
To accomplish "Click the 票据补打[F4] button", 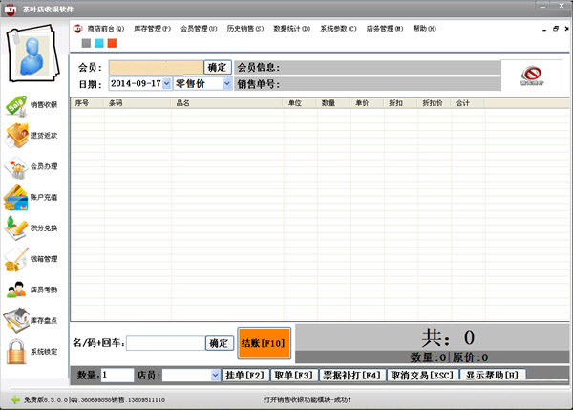I will (x=352, y=375).
